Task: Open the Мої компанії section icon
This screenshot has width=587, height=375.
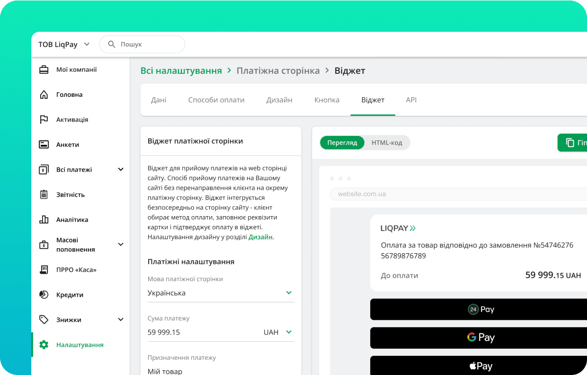Action: tap(44, 69)
